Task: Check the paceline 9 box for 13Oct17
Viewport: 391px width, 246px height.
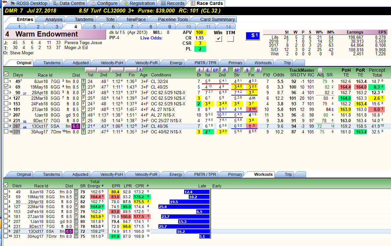Action: (6, 126)
